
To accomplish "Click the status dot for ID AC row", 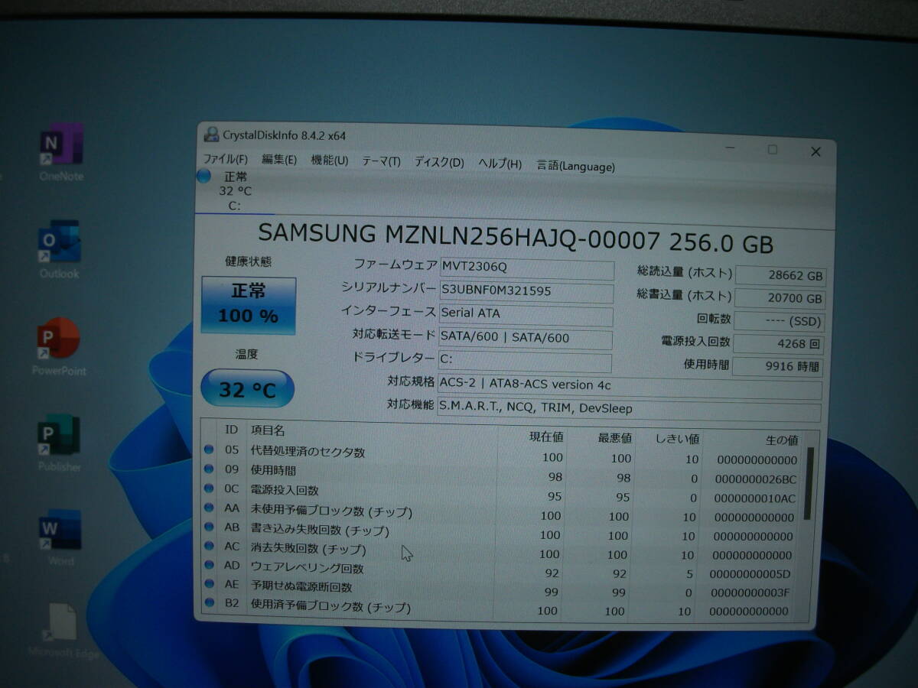I will pyautogui.click(x=208, y=546).
